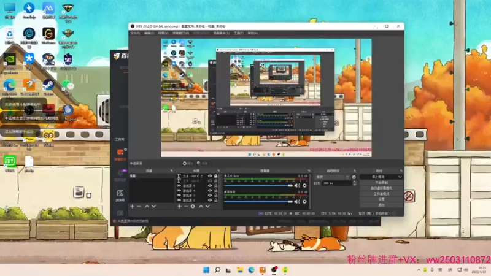Open source properties gear under Sources list

coord(193,207)
